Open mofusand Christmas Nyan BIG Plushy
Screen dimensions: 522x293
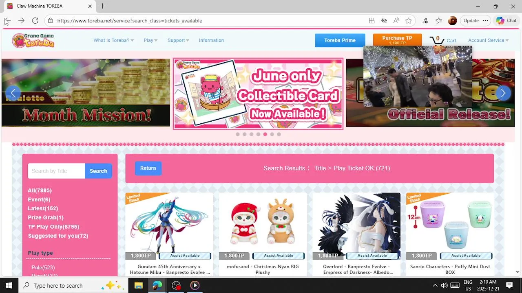263,234
